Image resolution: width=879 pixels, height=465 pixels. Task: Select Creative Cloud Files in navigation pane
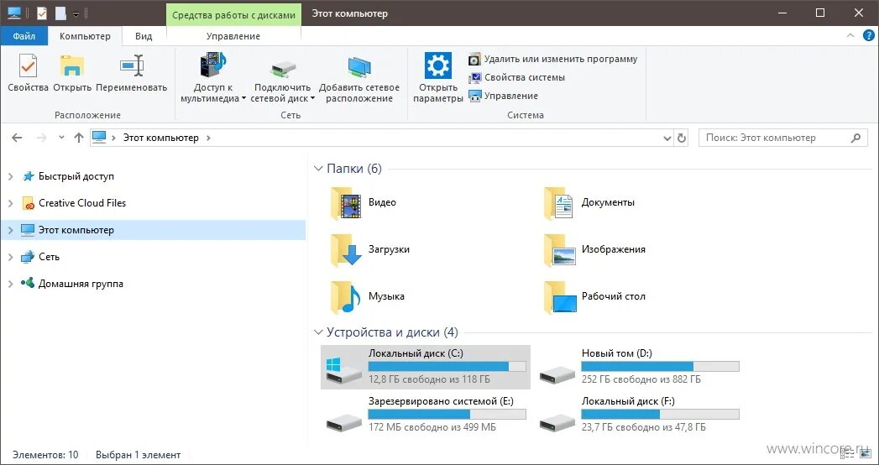pos(82,203)
